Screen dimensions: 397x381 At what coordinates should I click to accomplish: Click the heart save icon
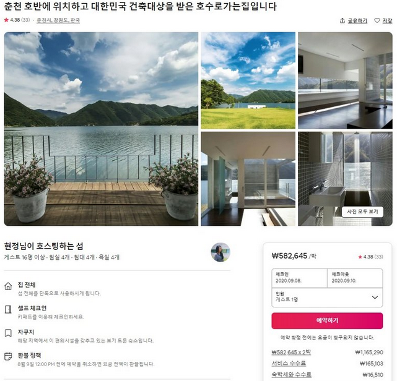tap(377, 20)
